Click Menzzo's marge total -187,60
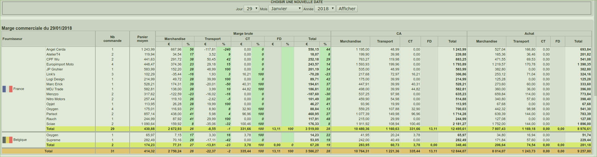The height and width of the screenshot is (157, 597). [x=313, y=94]
